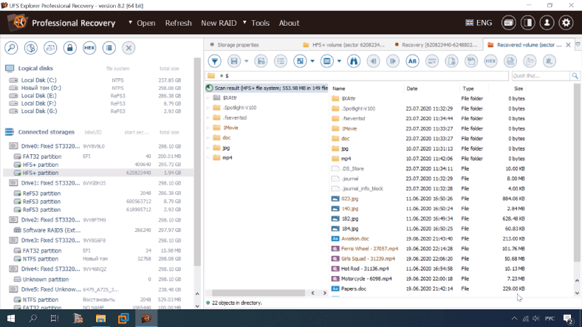Open the keyboard icon in the header
582x327 pixels.
(508, 23)
